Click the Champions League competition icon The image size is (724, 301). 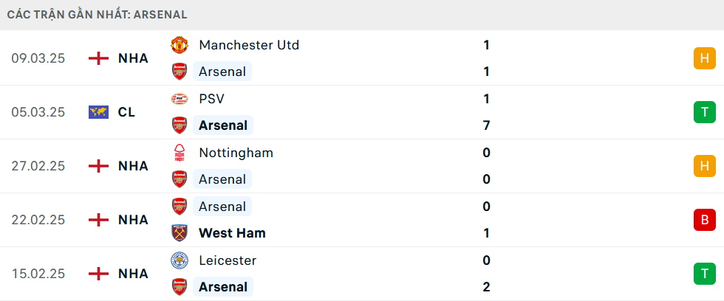(x=98, y=112)
